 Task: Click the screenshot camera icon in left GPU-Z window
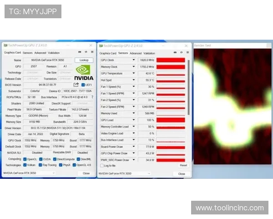click(80, 52)
